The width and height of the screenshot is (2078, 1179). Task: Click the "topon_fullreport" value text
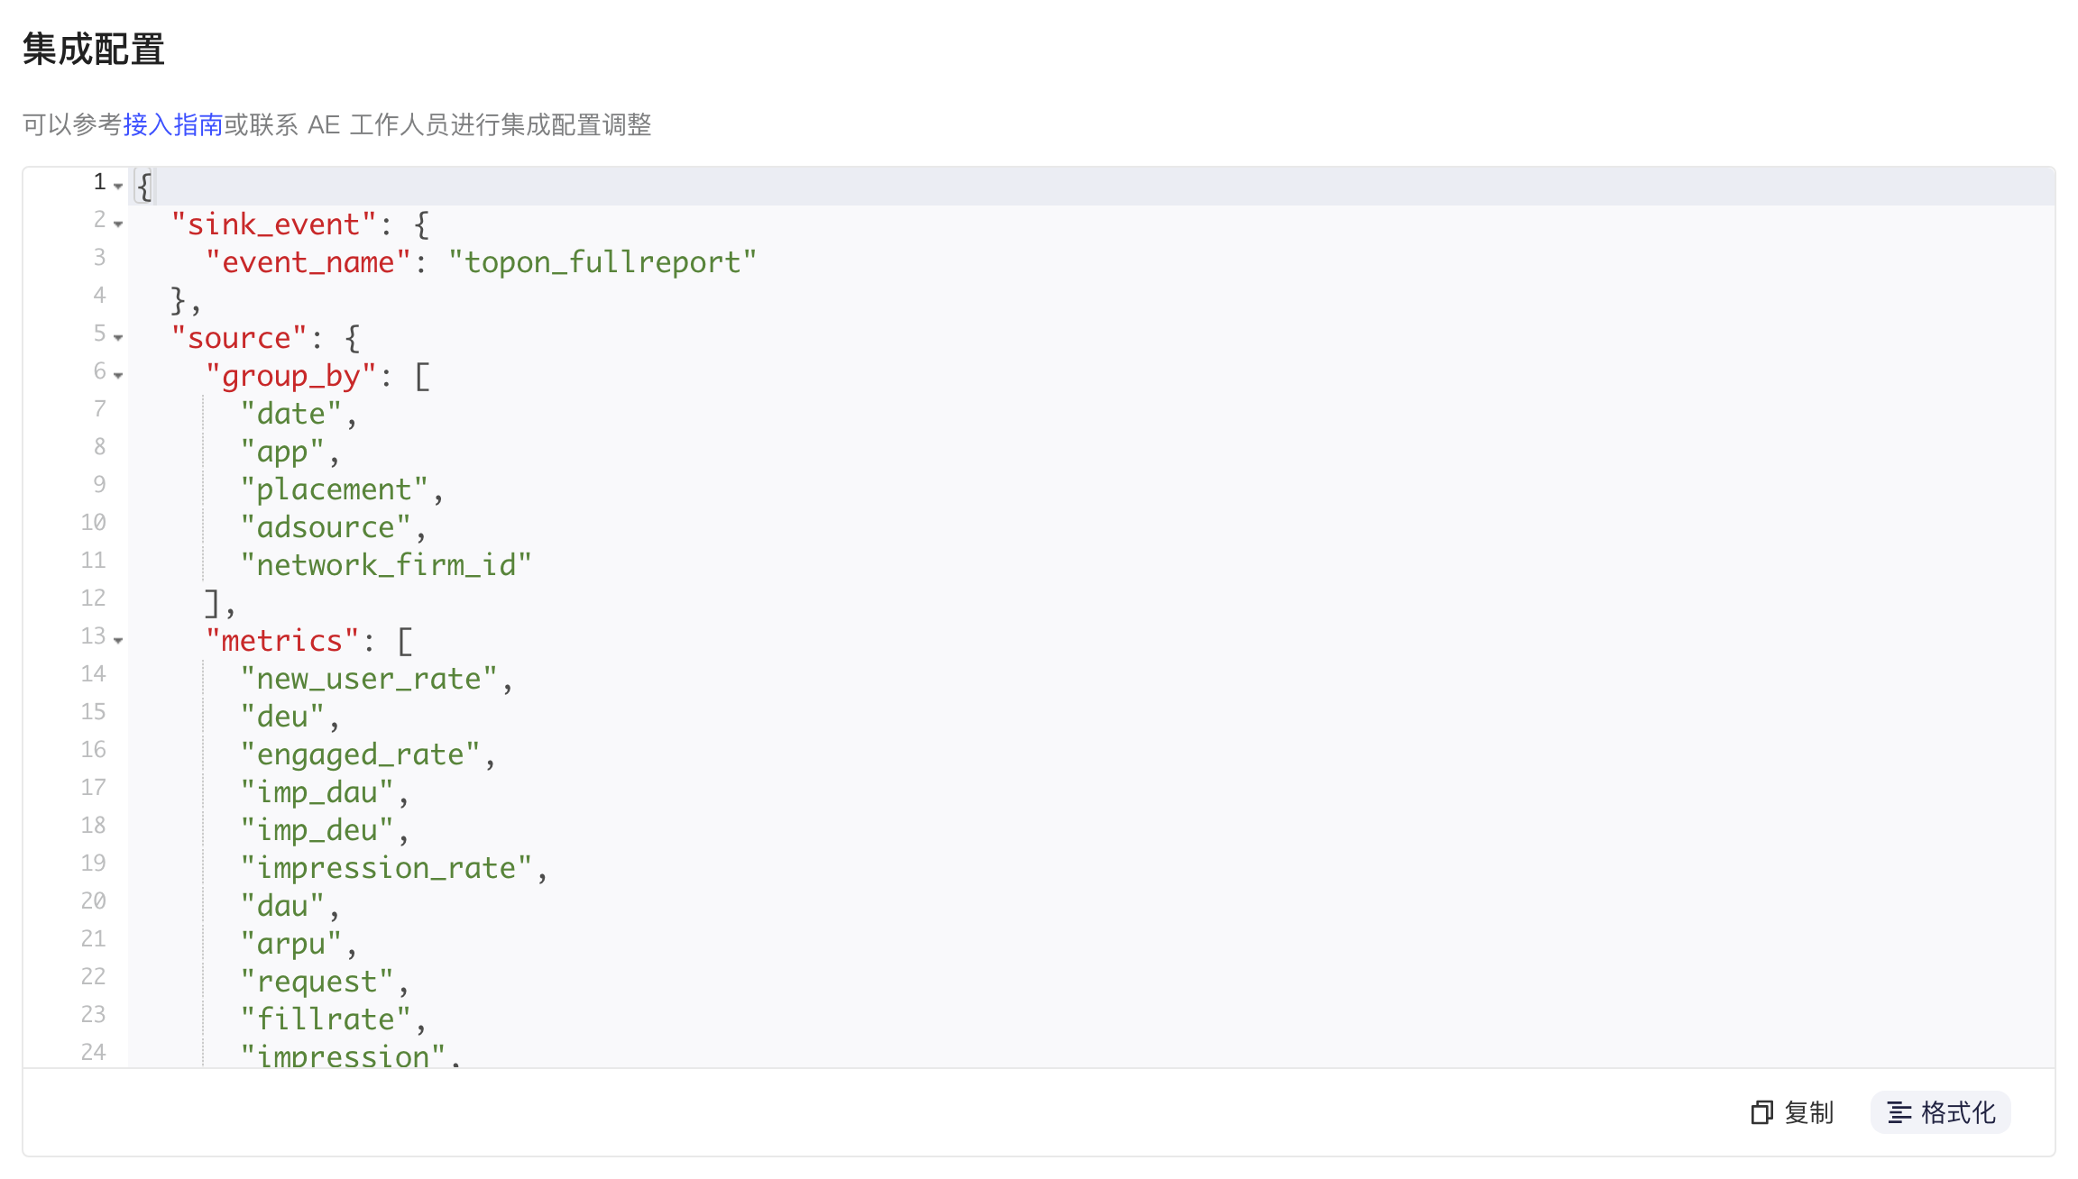tap(602, 262)
